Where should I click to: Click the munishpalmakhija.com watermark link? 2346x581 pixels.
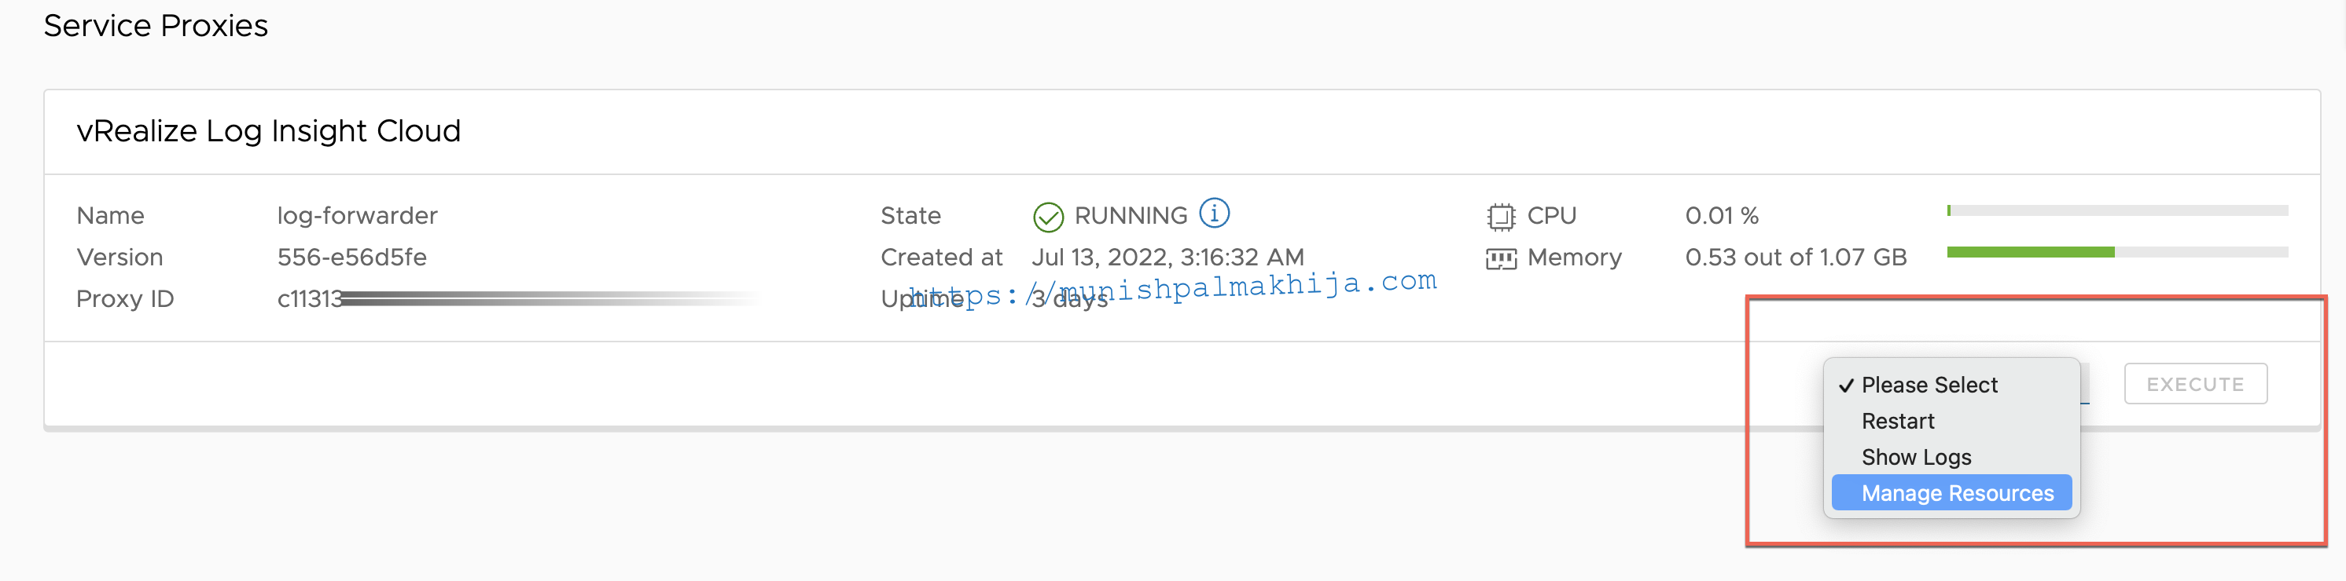[1172, 289]
